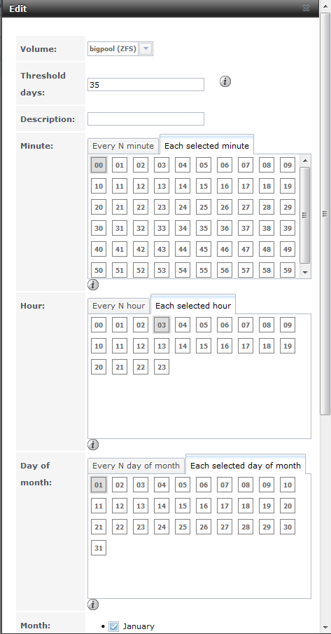The image size is (331, 634).
Task: Click the minute list vertical scrollbar thumb
Action: 305,215
